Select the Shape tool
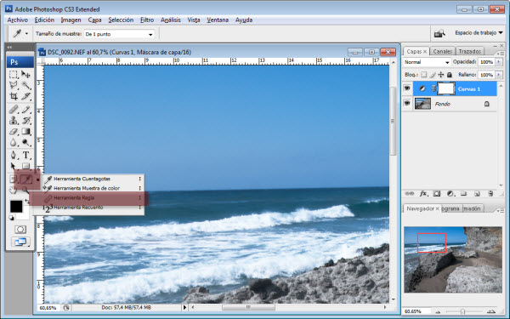The height and width of the screenshot is (319, 510). [26, 166]
